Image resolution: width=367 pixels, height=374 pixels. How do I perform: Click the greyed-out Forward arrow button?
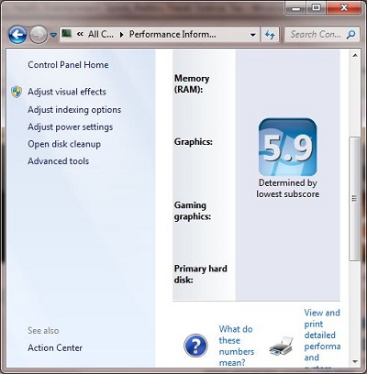(39, 35)
